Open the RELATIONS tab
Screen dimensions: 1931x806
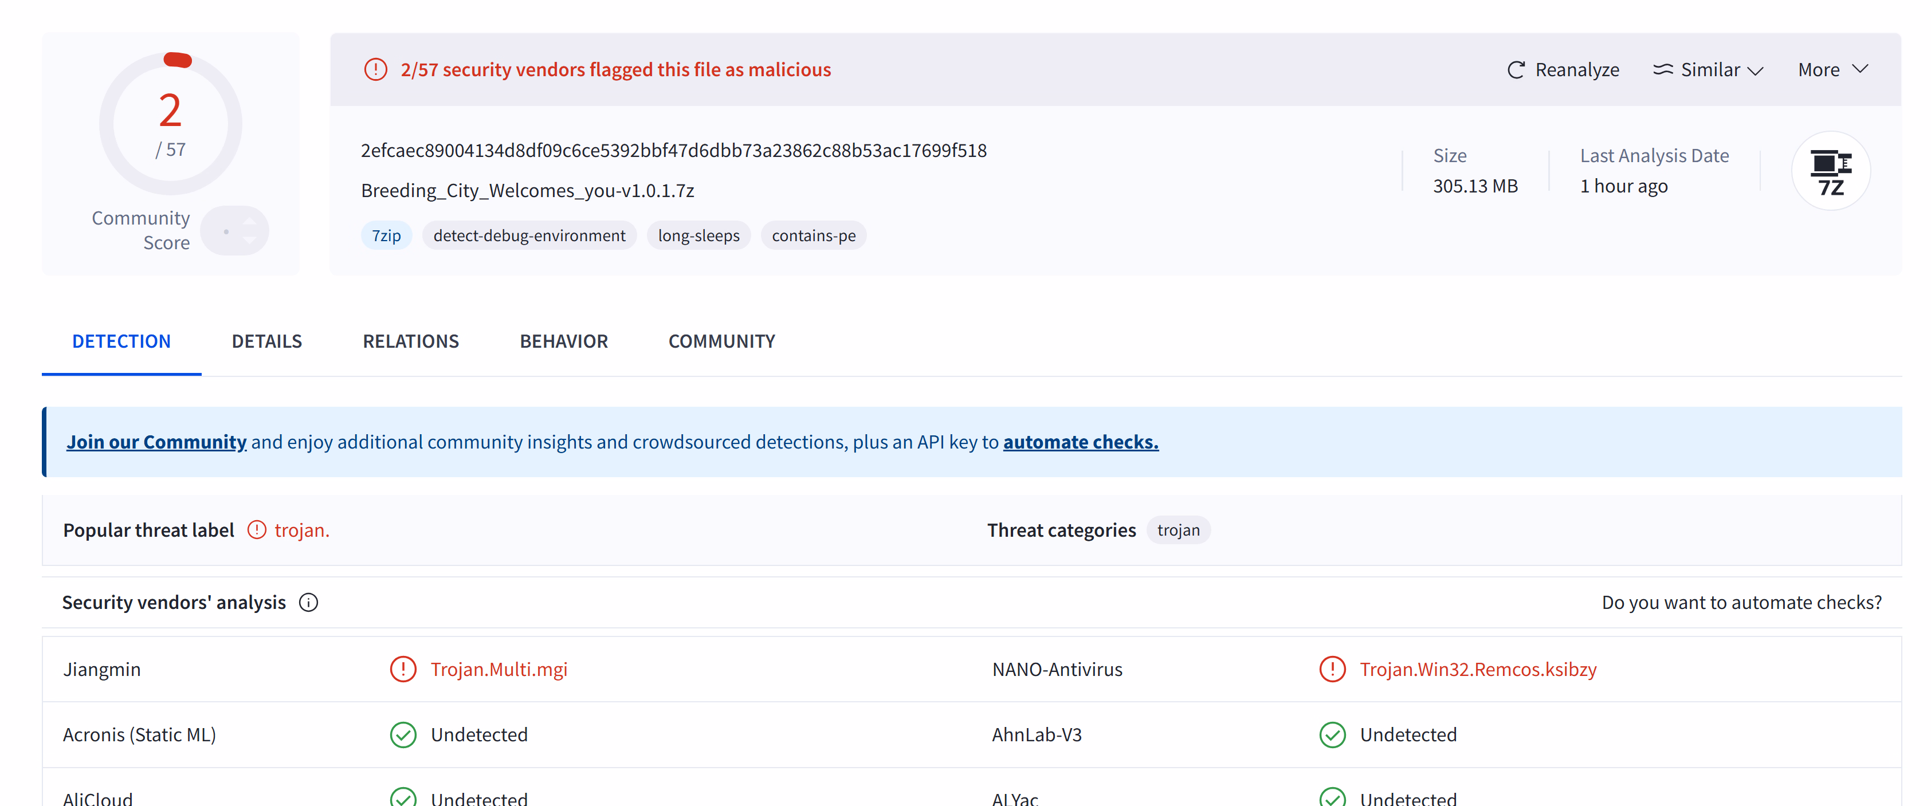coord(411,341)
